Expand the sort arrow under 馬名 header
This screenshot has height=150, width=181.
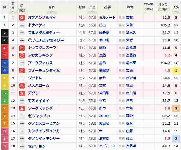click(x=52, y=12)
